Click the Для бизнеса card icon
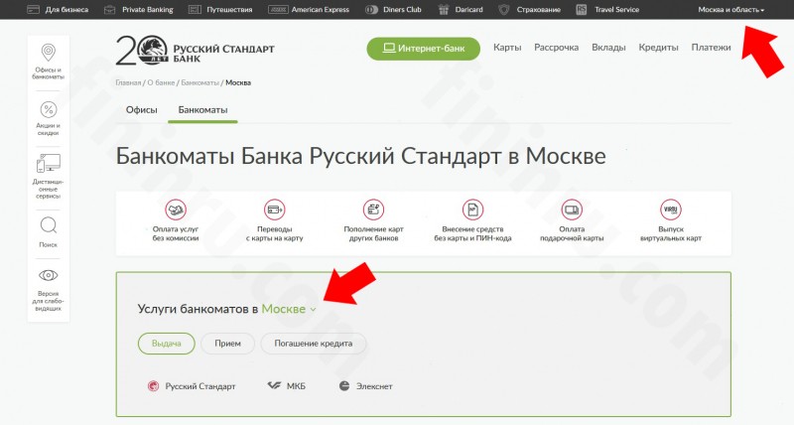The width and height of the screenshot is (794, 425). tap(33, 9)
